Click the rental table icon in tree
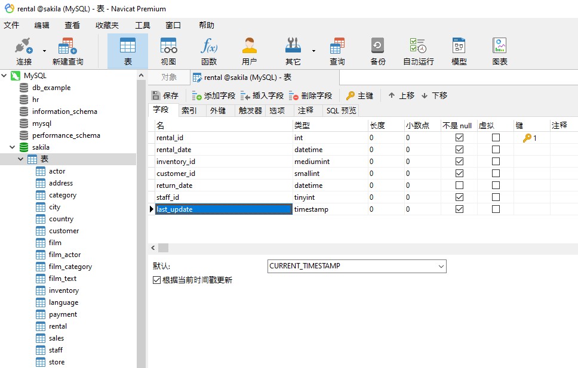Image resolution: width=578 pixels, height=368 pixels. coord(41,326)
